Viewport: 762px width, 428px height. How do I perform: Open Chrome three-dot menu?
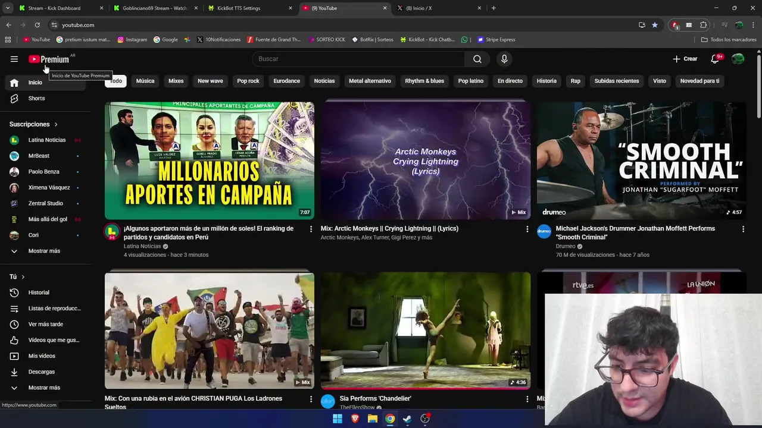click(x=754, y=25)
